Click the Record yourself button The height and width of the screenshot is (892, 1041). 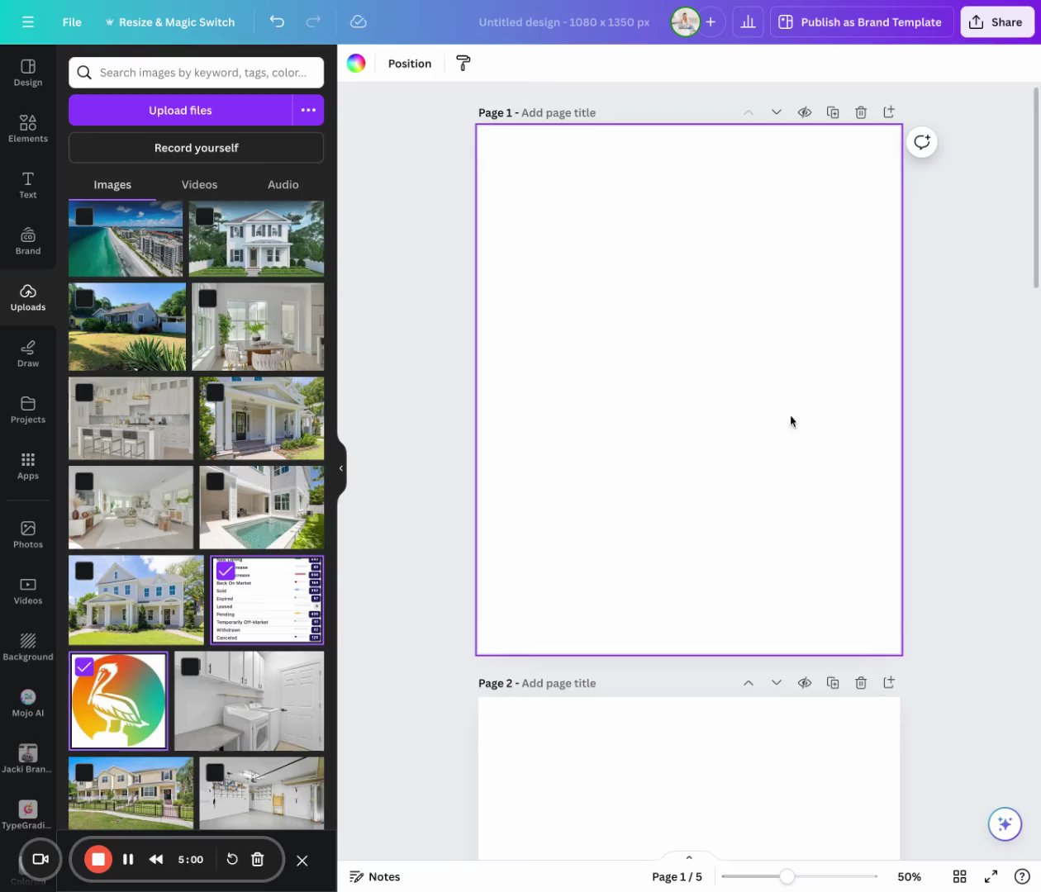(x=196, y=148)
